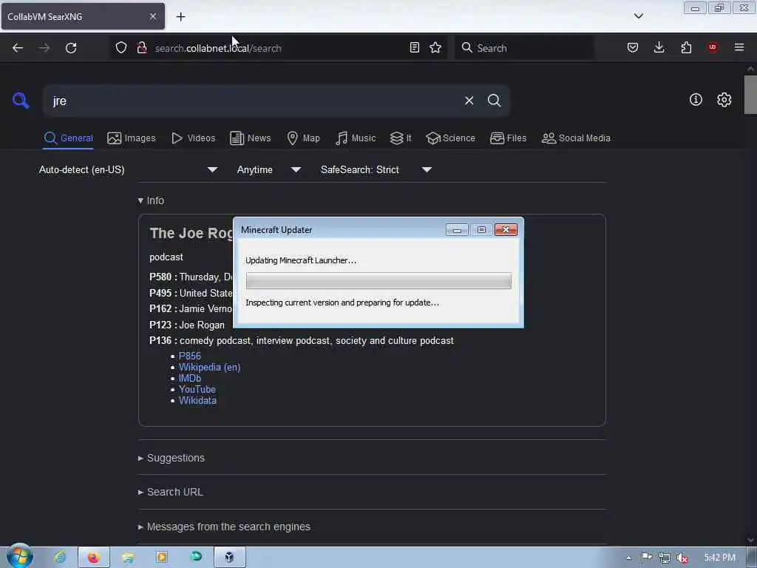Expand the Search URL section
The height and width of the screenshot is (568, 757).
tap(171, 492)
